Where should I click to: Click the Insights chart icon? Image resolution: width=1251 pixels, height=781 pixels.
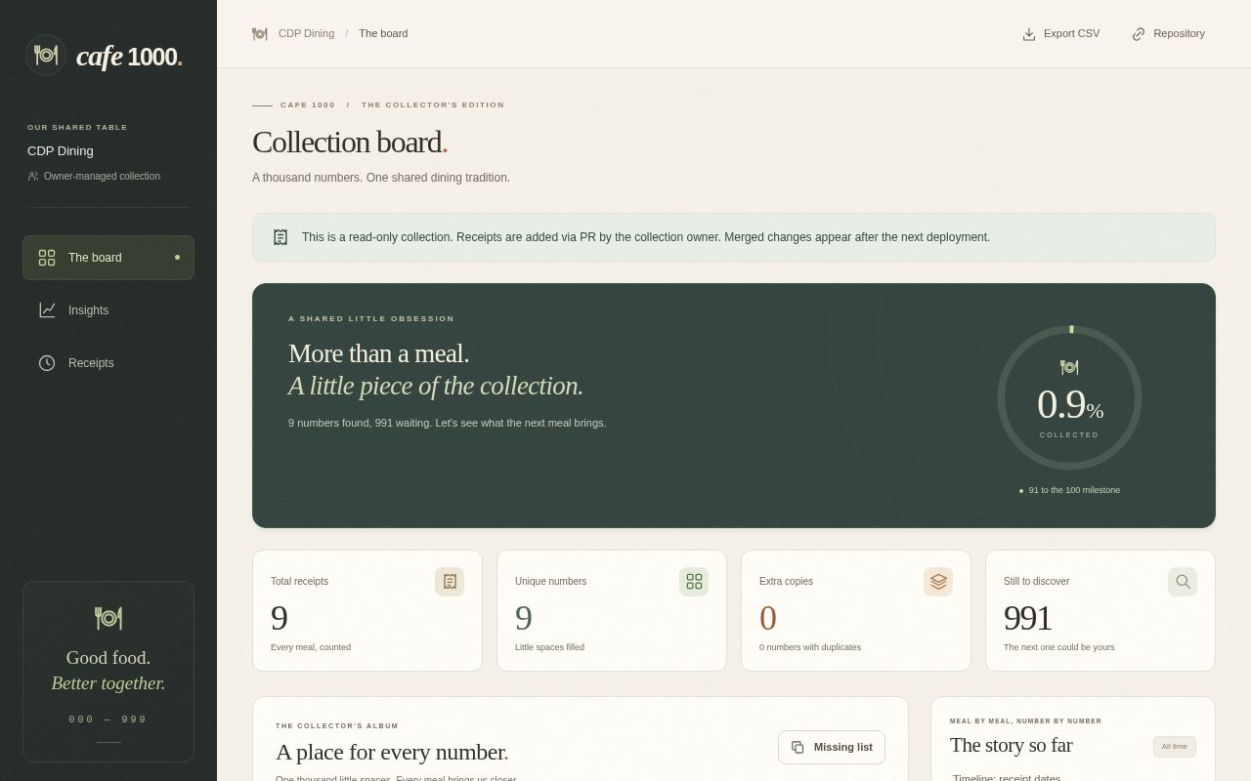click(x=47, y=310)
